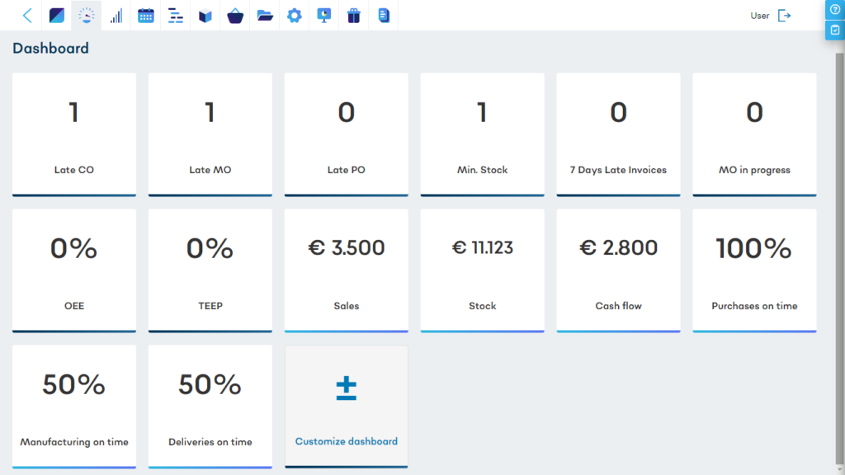Open the Cash flow € 2.800 tile
The width and height of the screenshot is (845, 475).
click(x=618, y=270)
